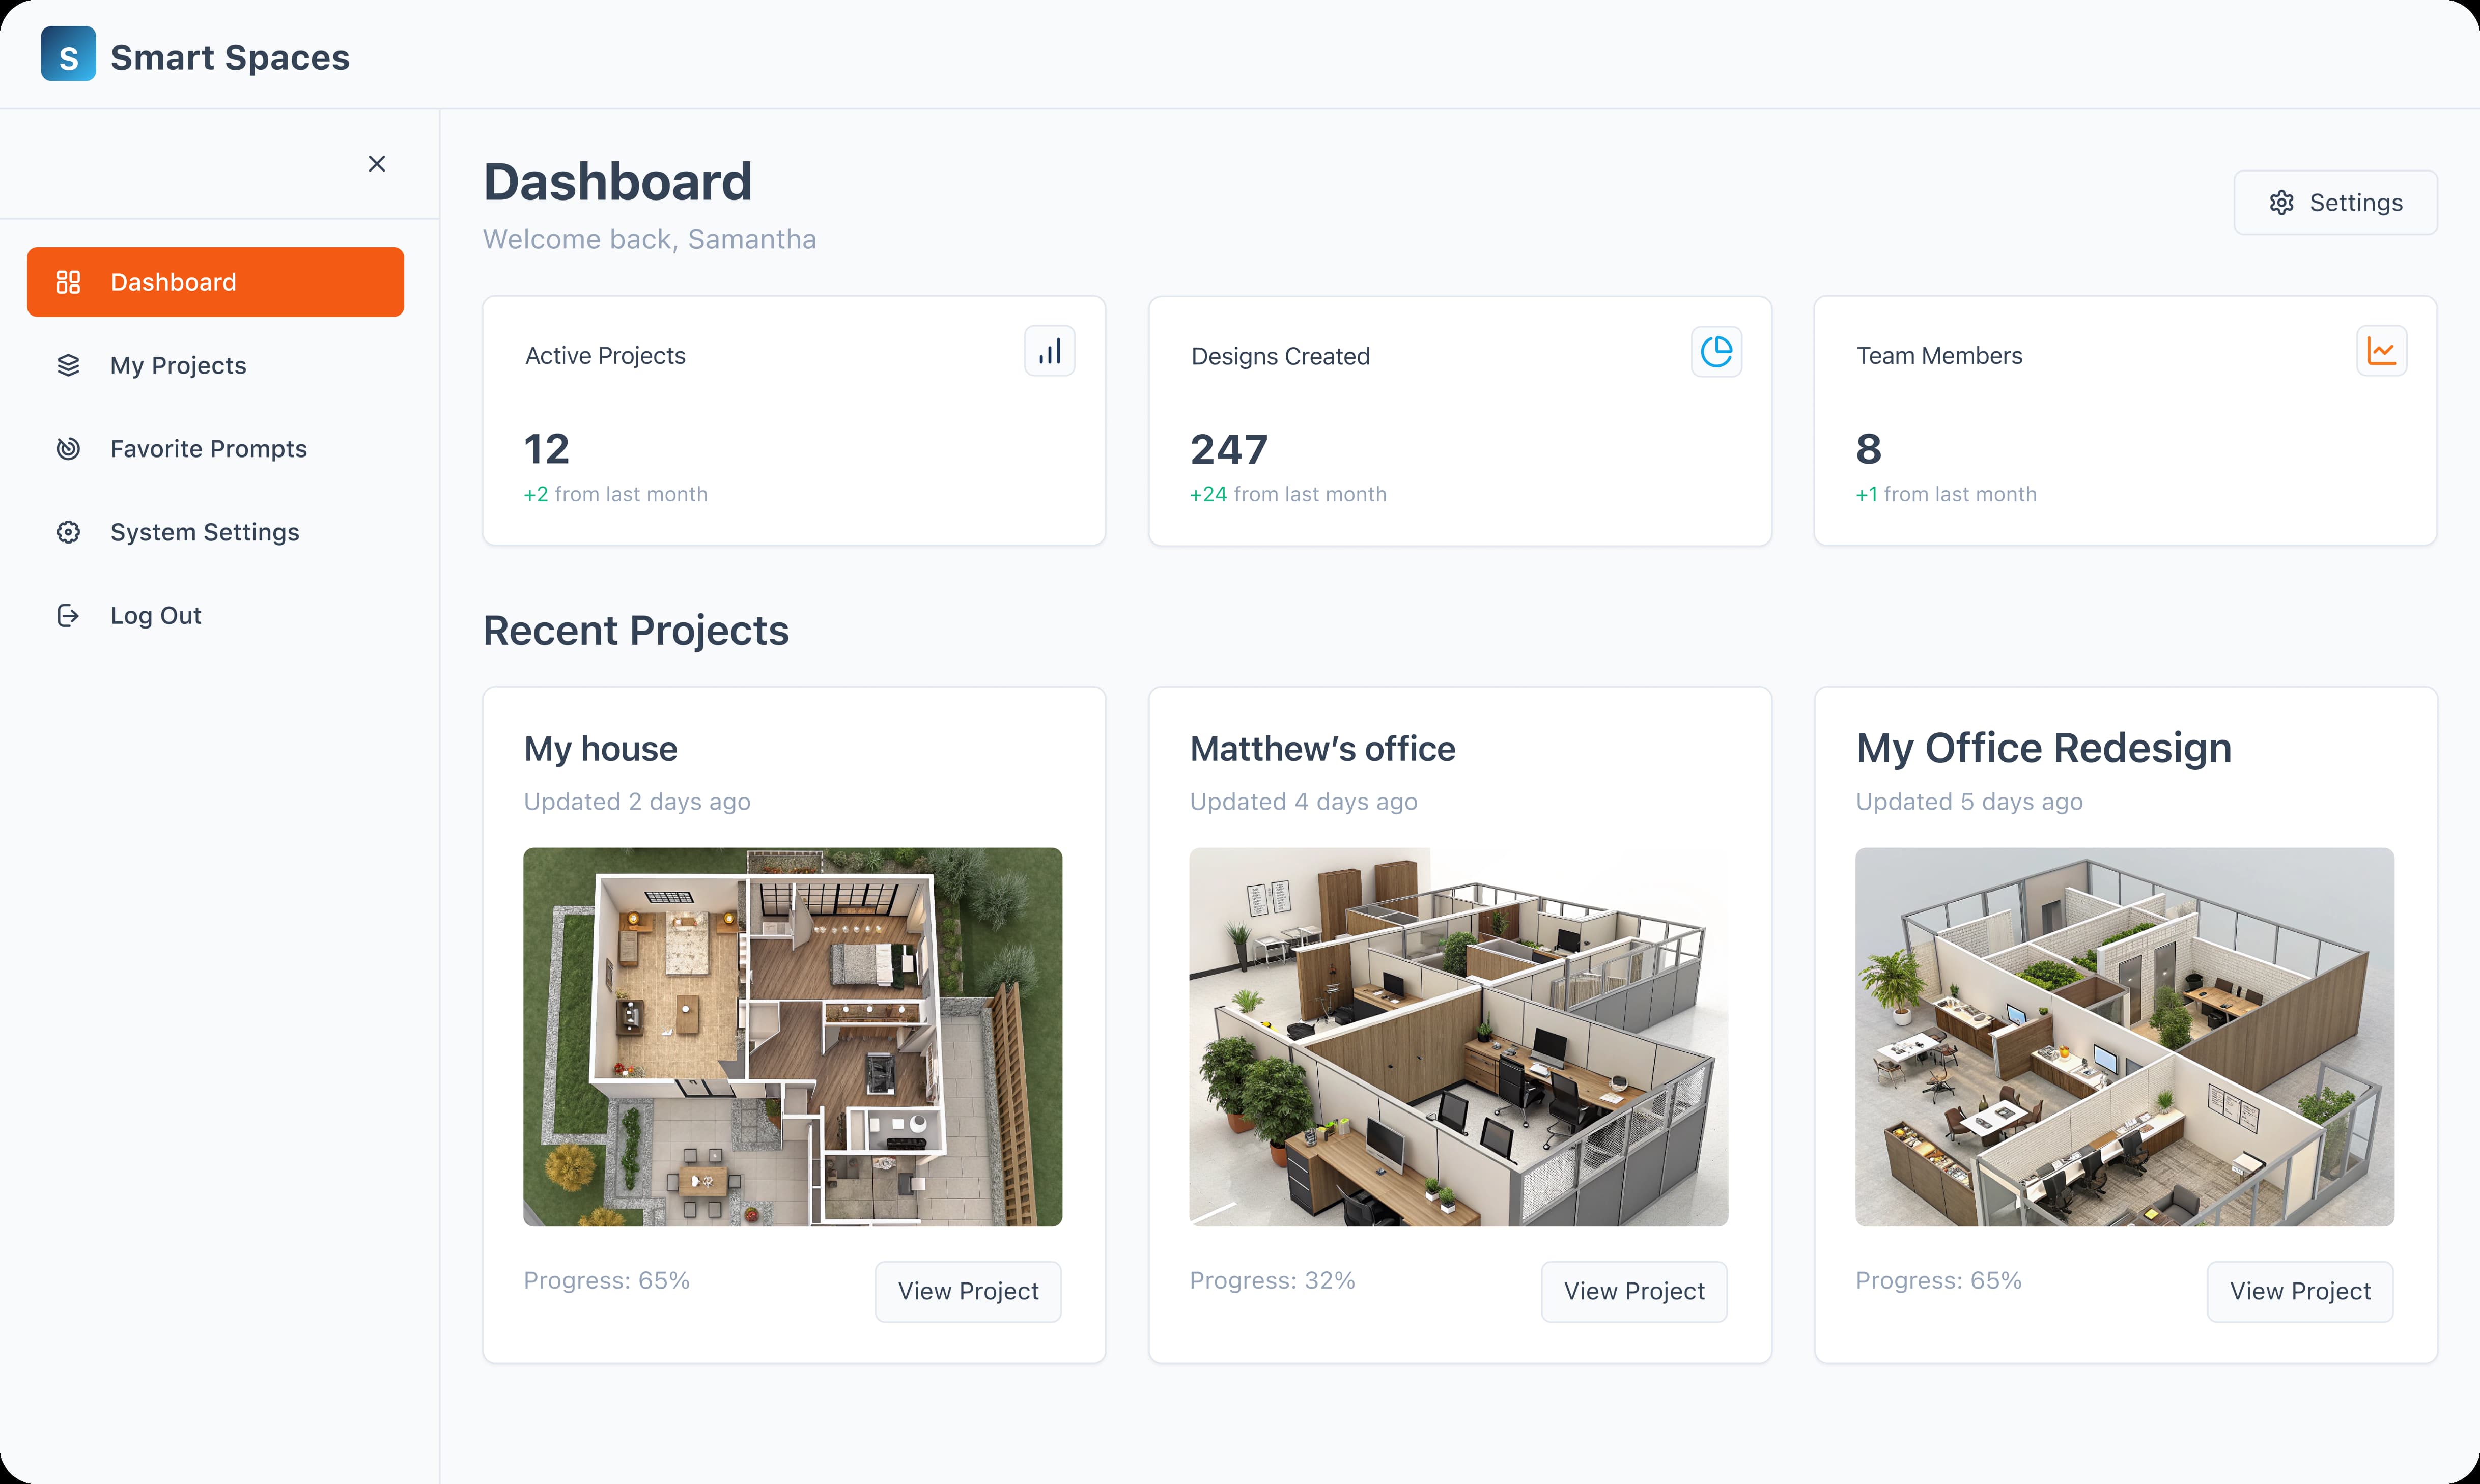Screen dimensions: 2480x1484
Task: Click the Dashboard grid icon in sidebar
Action: [68, 282]
